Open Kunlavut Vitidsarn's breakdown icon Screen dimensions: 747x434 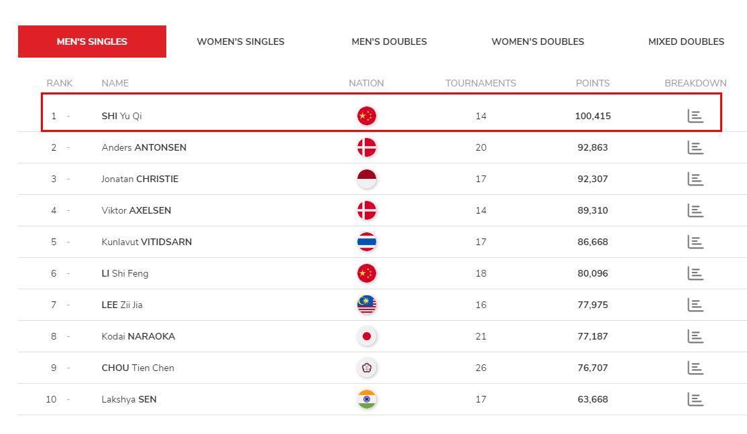tap(695, 242)
